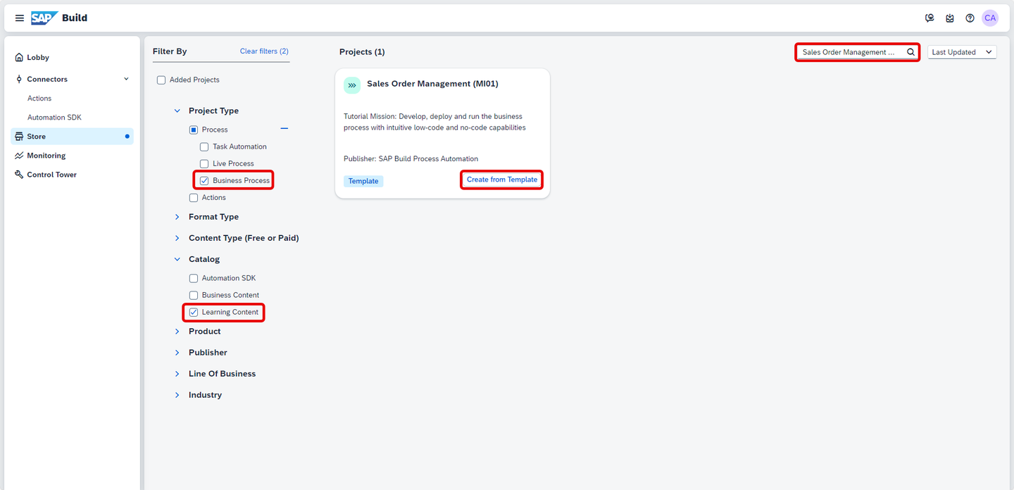
Task: Open Automation SDK in sidebar
Action: pyautogui.click(x=54, y=118)
